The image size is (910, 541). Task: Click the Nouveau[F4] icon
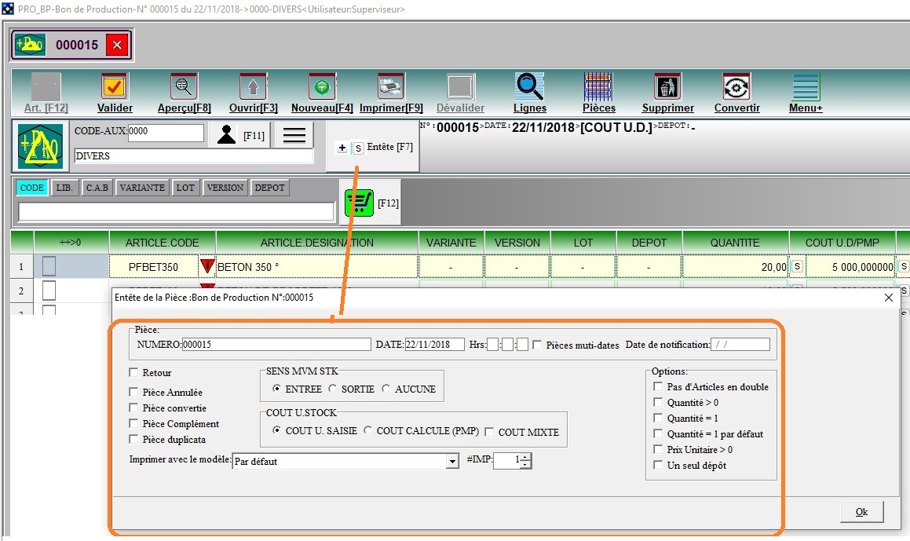321,86
